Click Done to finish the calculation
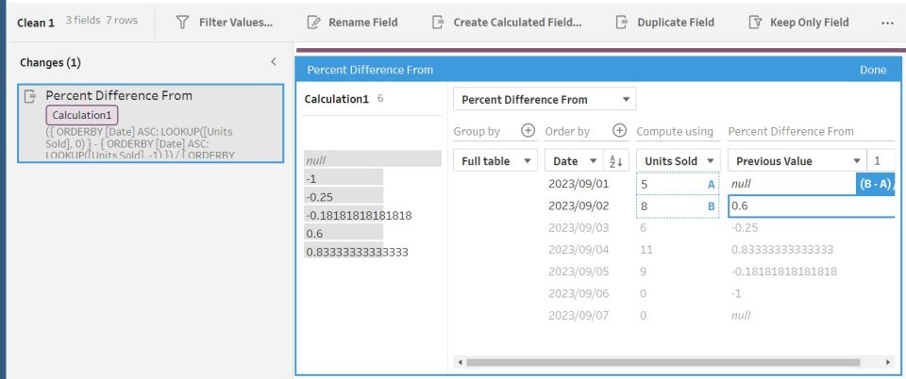The width and height of the screenshot is (906, 379). 872,70
